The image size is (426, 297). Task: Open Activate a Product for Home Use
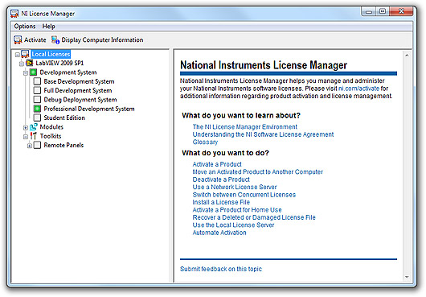[237, 210]
